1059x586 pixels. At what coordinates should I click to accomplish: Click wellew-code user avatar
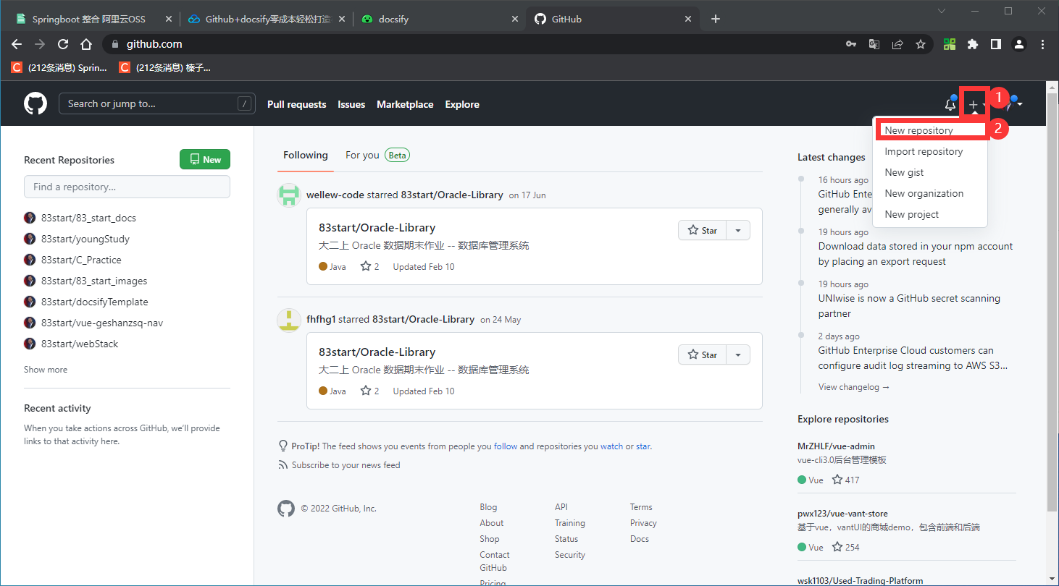289,195
